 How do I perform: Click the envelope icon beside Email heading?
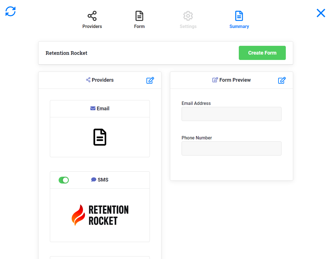click(93, 108)
